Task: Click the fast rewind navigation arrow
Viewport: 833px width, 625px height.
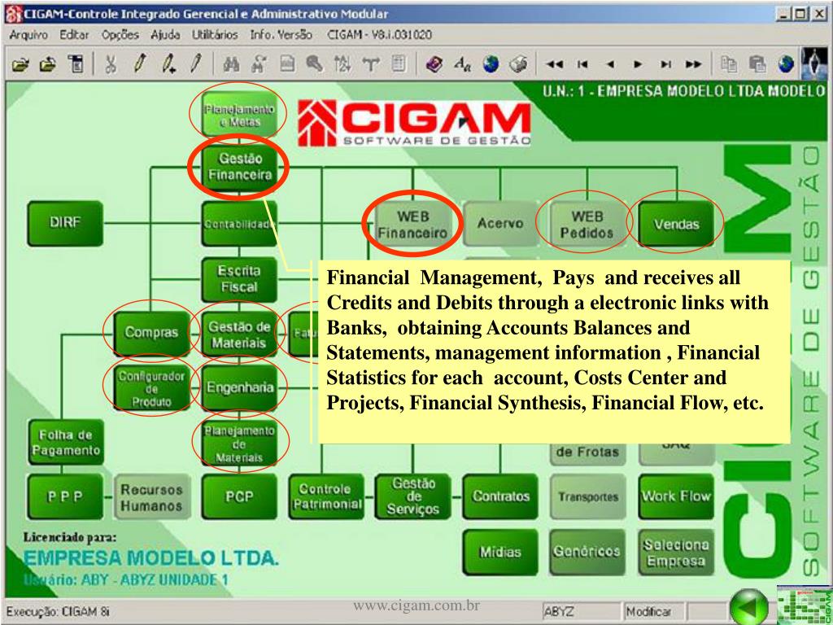Action: coord(554,65)
